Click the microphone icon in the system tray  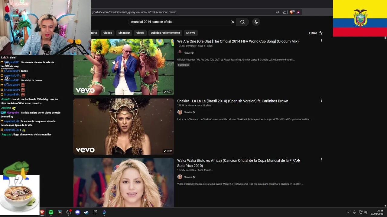354,212
